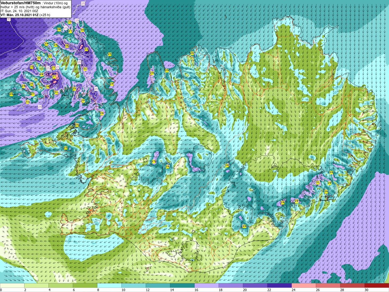Click the legend tick label '16'

click(x=196, y=290)
